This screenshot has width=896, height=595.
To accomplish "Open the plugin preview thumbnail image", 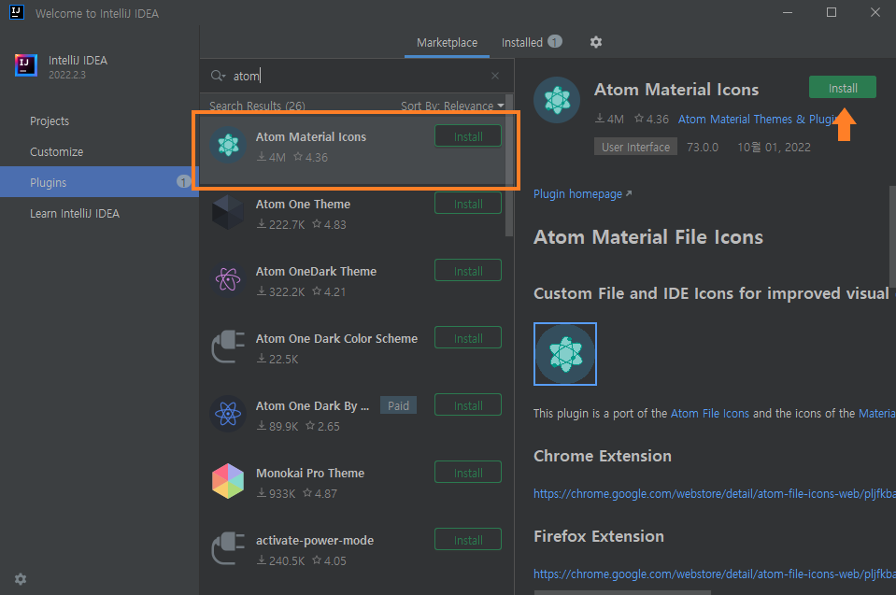I will pos(565,354).
